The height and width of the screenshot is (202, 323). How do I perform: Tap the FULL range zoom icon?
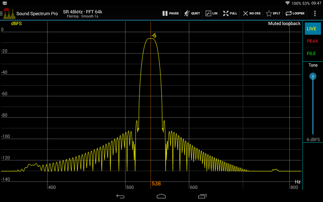230,13
